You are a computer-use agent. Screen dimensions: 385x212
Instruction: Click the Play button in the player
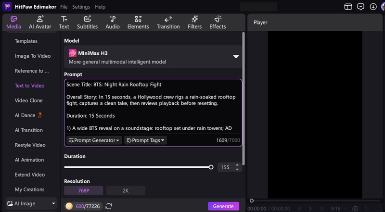coord(310,209)
